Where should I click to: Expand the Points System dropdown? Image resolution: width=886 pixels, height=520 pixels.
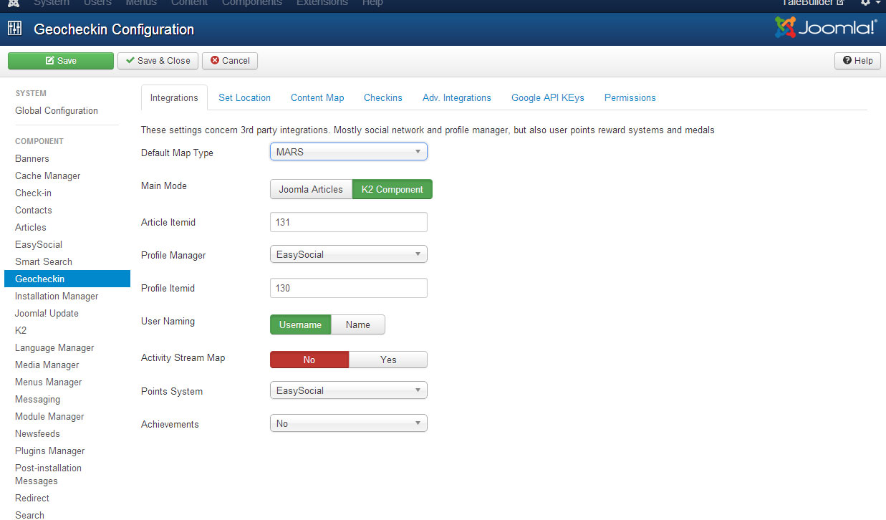[x=349, y=390]
